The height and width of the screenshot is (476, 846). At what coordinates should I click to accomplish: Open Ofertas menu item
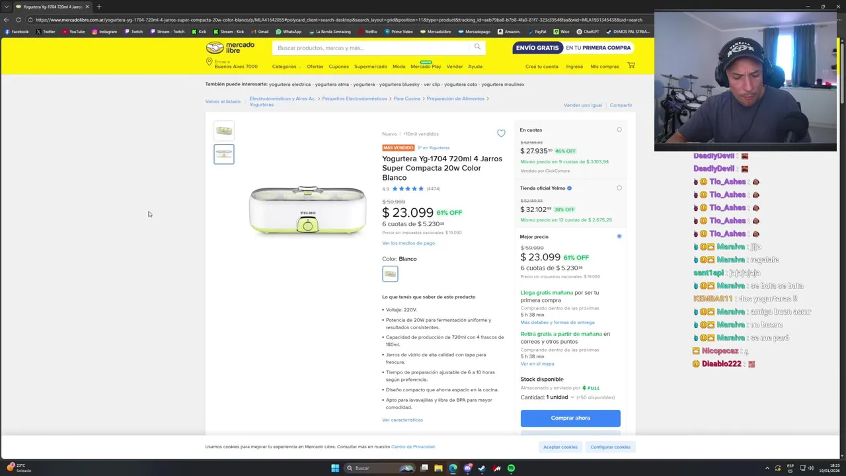click(315, 66)
